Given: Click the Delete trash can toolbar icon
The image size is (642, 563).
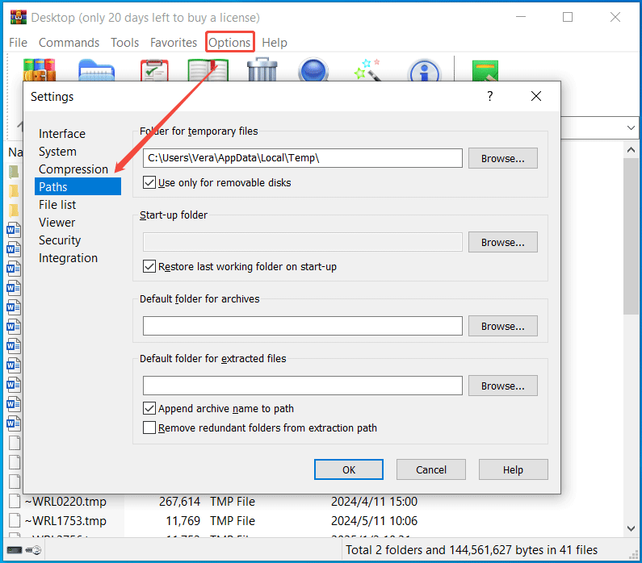Looking at the screenshot, I should [262, 69].
